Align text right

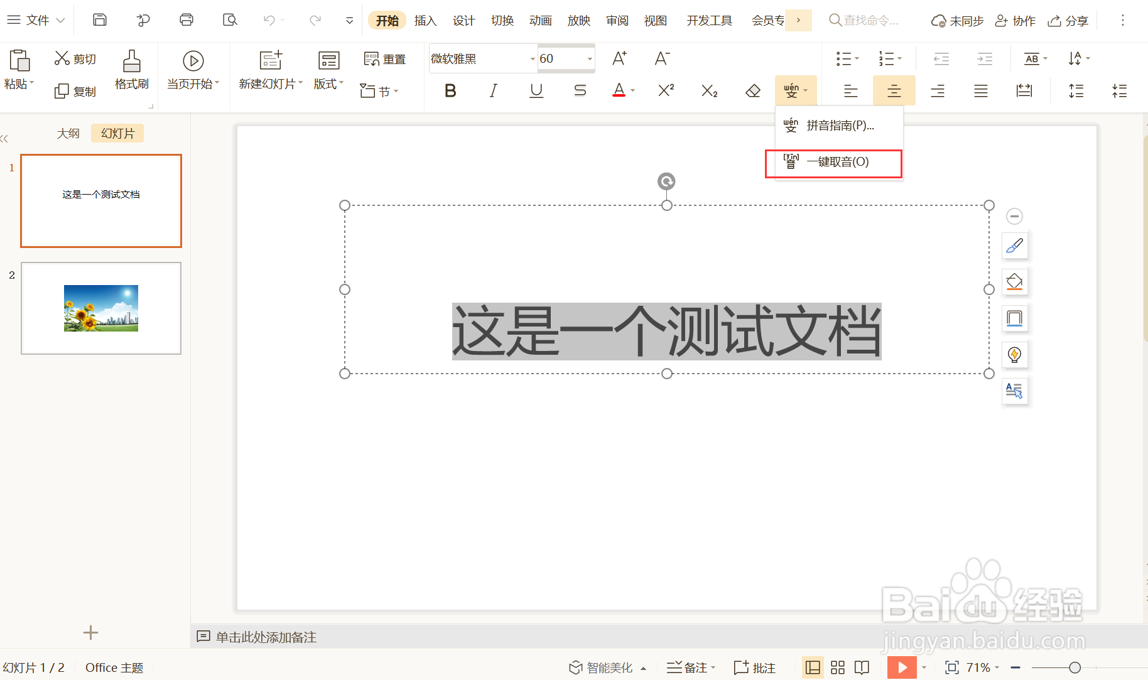pos(938,91)
